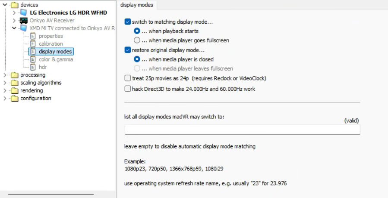
Task: Click the properties page icon
Action: (32, 36)
